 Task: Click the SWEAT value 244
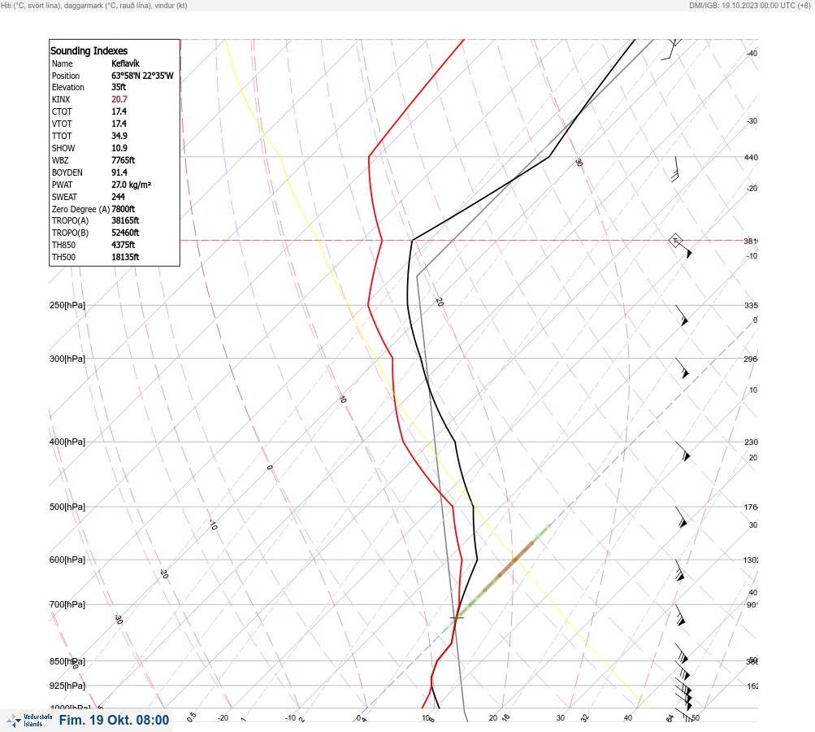coord(118,197)
